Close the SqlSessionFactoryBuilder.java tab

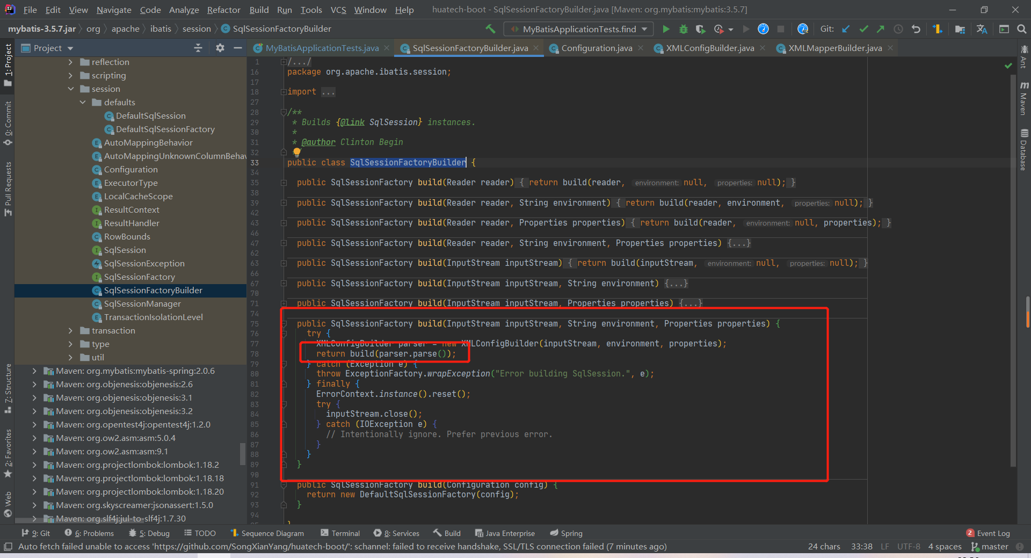(x=535, y=48)
